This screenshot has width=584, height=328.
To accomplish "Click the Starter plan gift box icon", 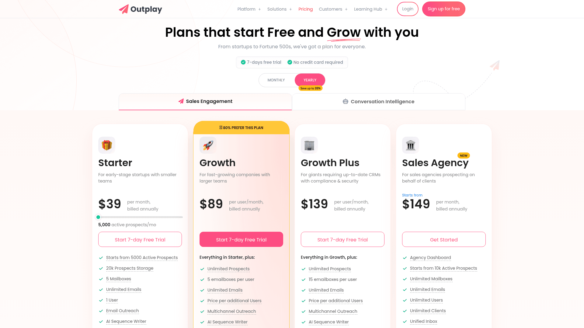I will [x=106, y=145].
